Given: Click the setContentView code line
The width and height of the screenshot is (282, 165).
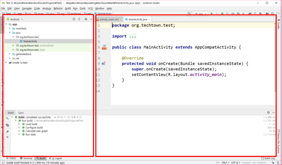Looking at the screenshot, I should [179, 75].
